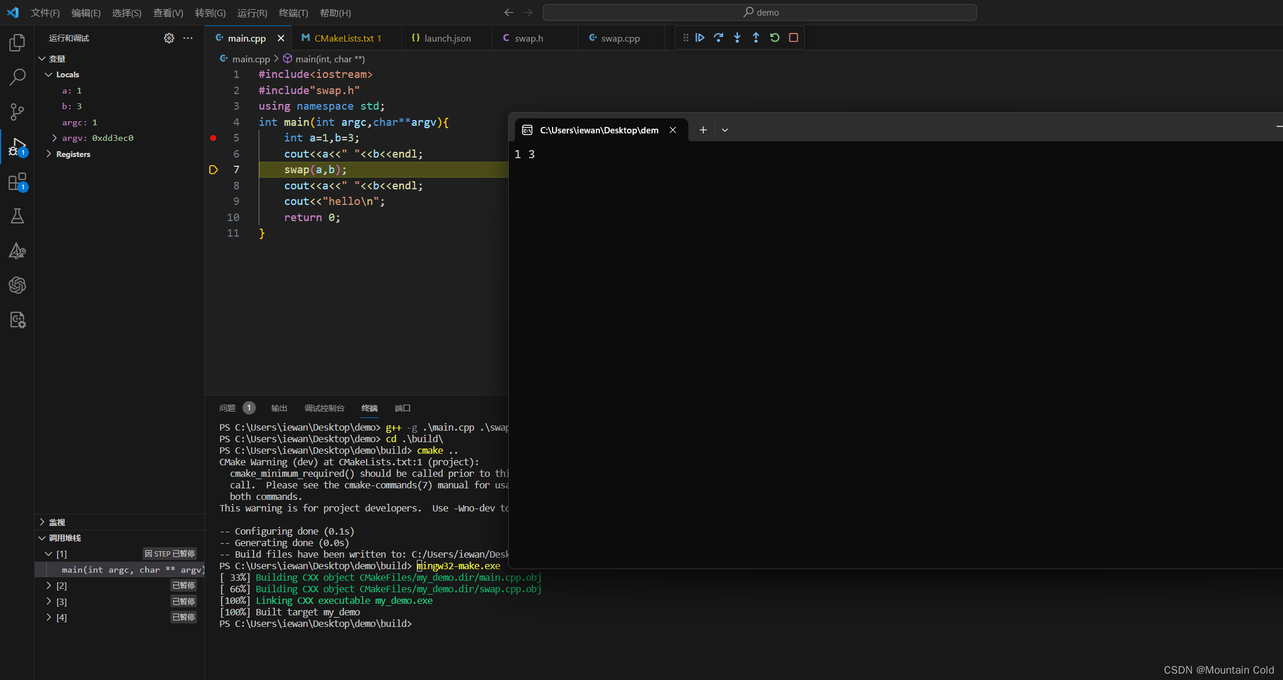Open the 终端(T) menu
Viewport: 1283px width, 680px height.
click(293, 13)
